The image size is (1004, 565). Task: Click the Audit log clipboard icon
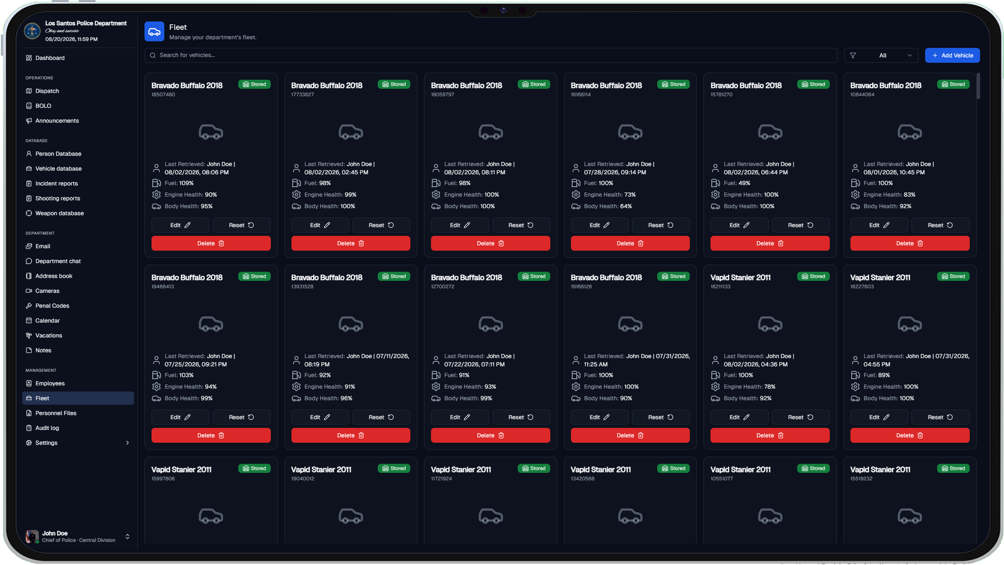click(x=29, y=428)
